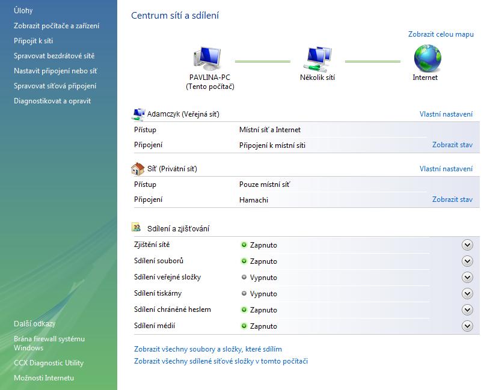
Task: Expand the Sdílení médií settings
Action: (x=467, y=326)
